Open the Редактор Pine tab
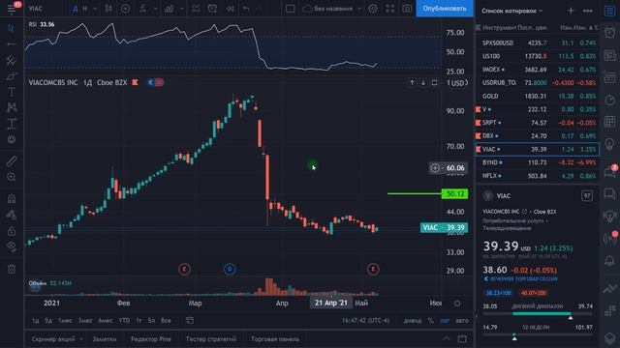This screenshot has height=348, width=620. (x=151, y=339)
